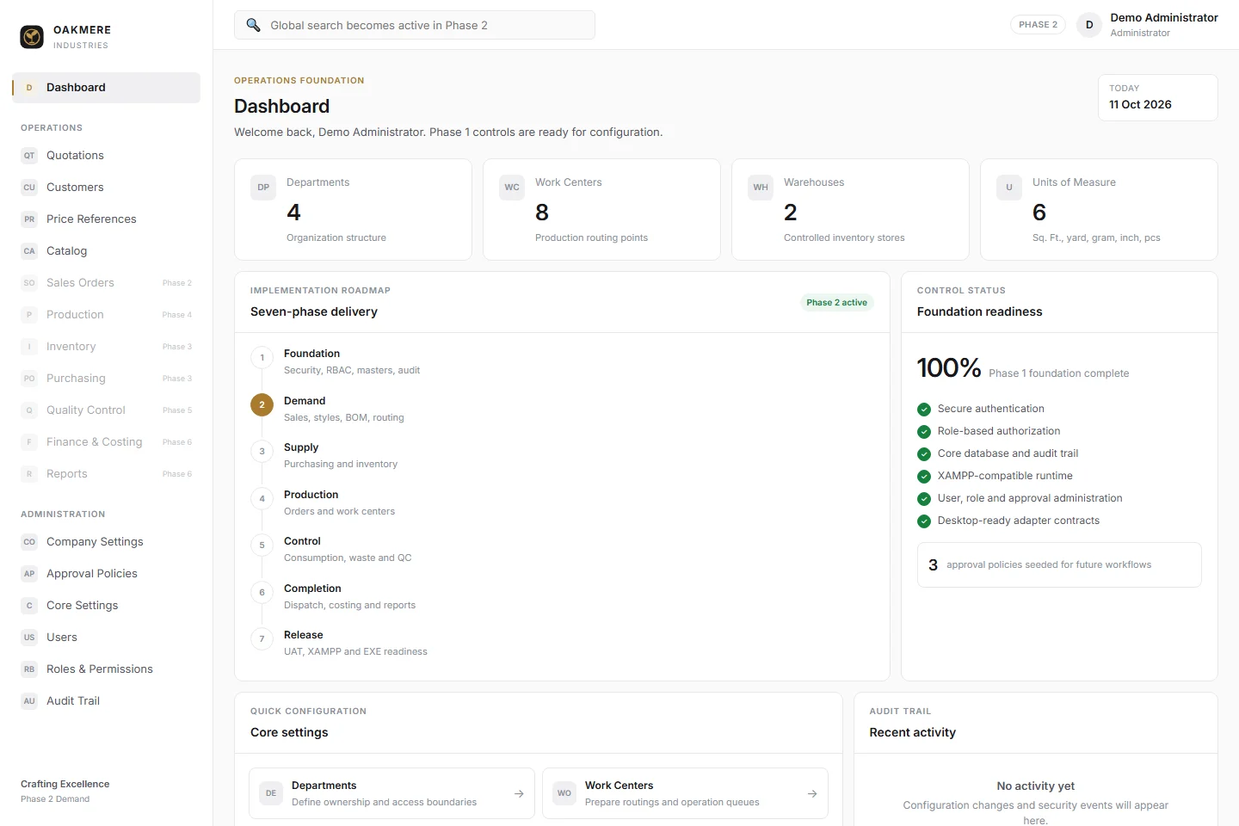Click the arrow on Departments quick configuration card
Viewport: 1239px width, 826px height.
click(x=519, y=794)
